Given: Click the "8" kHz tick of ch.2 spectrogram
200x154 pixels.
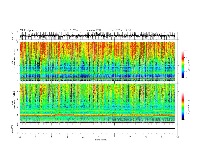Looking at the screenshot, I should click(18, 92).
